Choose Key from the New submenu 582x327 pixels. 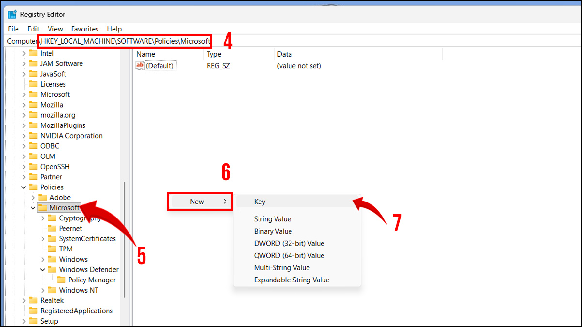coord(260,202)
